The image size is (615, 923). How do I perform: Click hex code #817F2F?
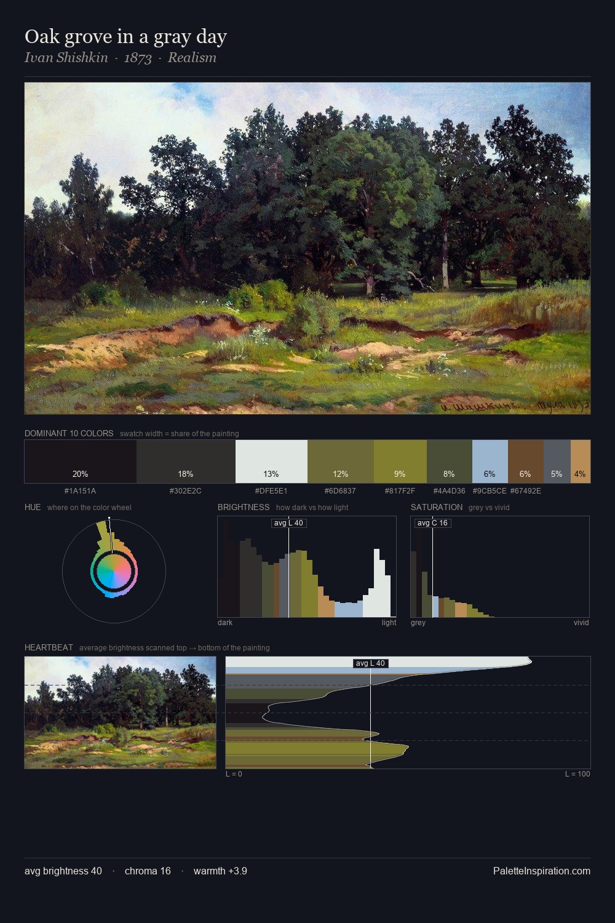point(400,491)
